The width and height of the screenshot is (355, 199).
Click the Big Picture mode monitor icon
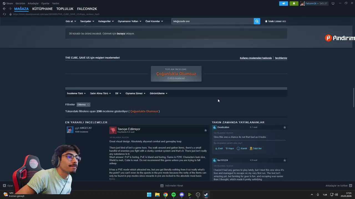pyautogui.click(x=333, y=3)
